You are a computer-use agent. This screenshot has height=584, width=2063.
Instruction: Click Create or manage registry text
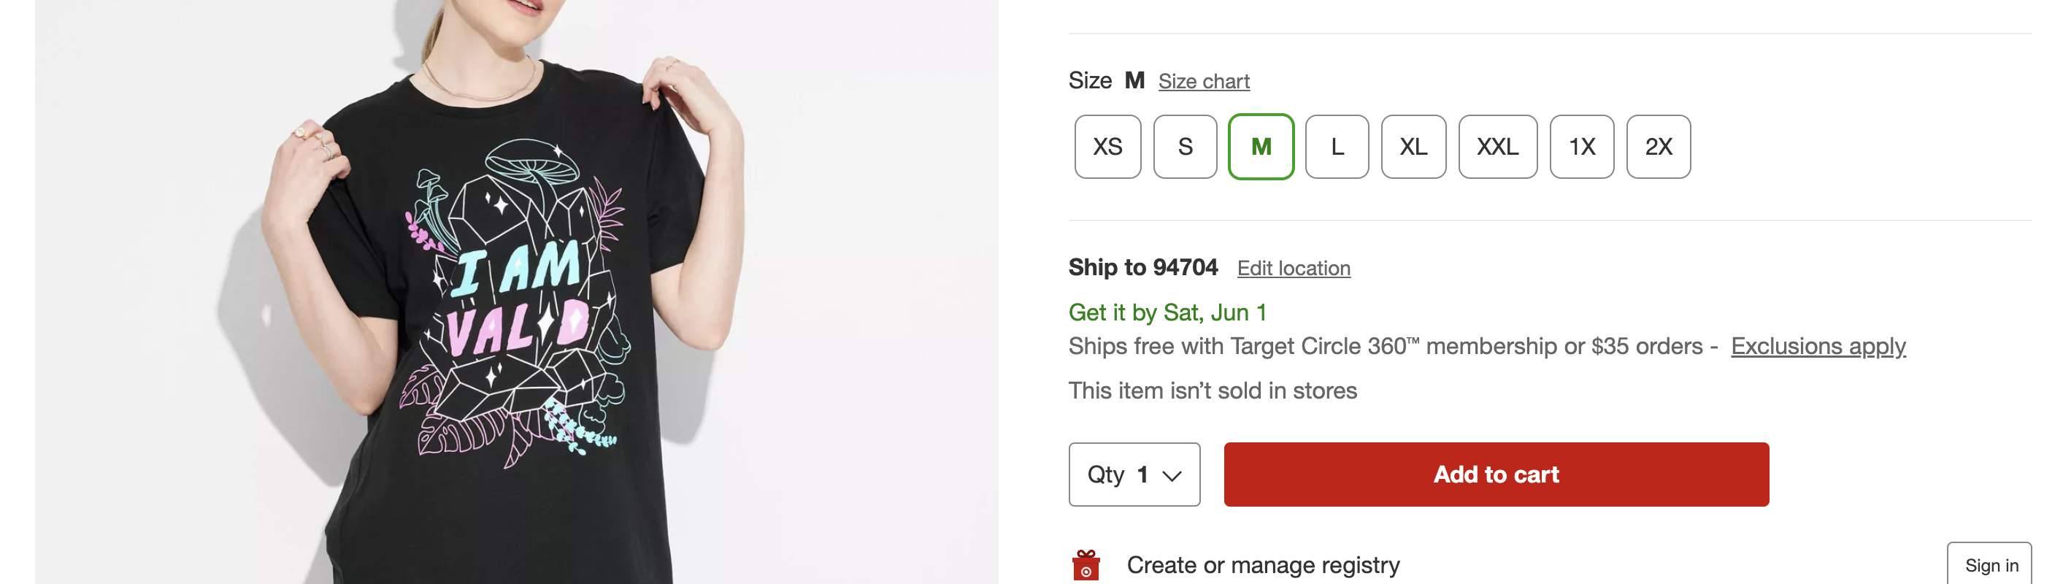click(1262, 565)
